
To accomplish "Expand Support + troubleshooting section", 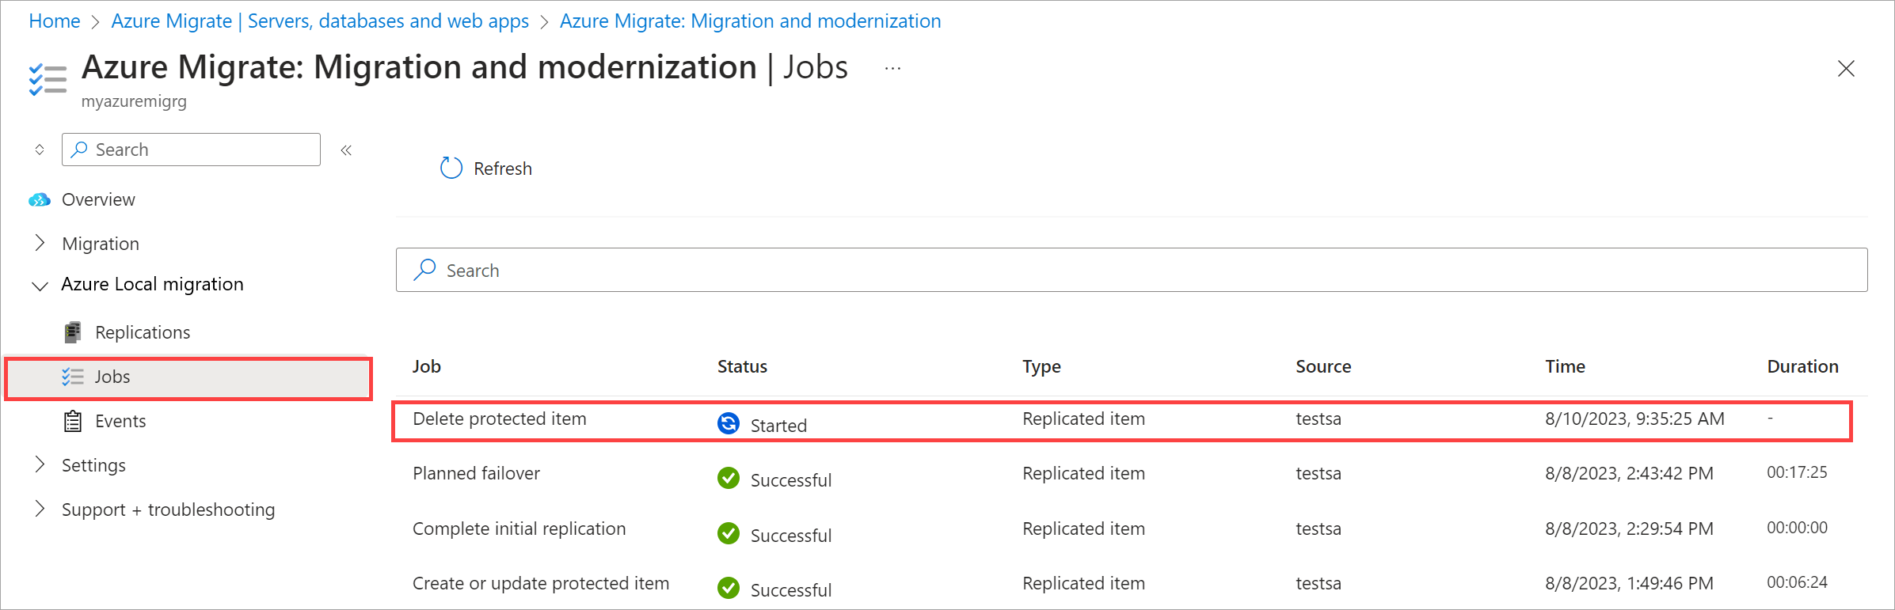I will [40, 509].
